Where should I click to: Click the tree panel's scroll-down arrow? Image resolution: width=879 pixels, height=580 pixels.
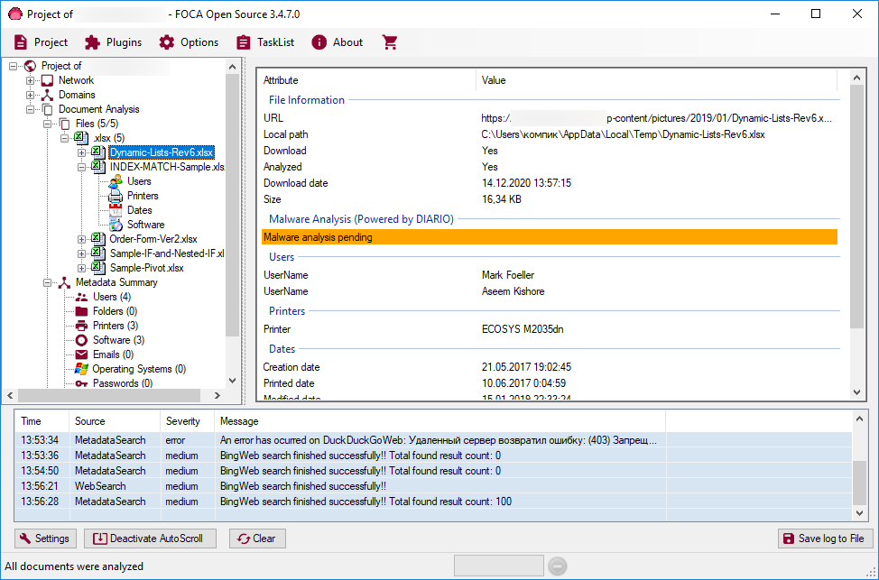pyautogui.click(x=233, y=381)
